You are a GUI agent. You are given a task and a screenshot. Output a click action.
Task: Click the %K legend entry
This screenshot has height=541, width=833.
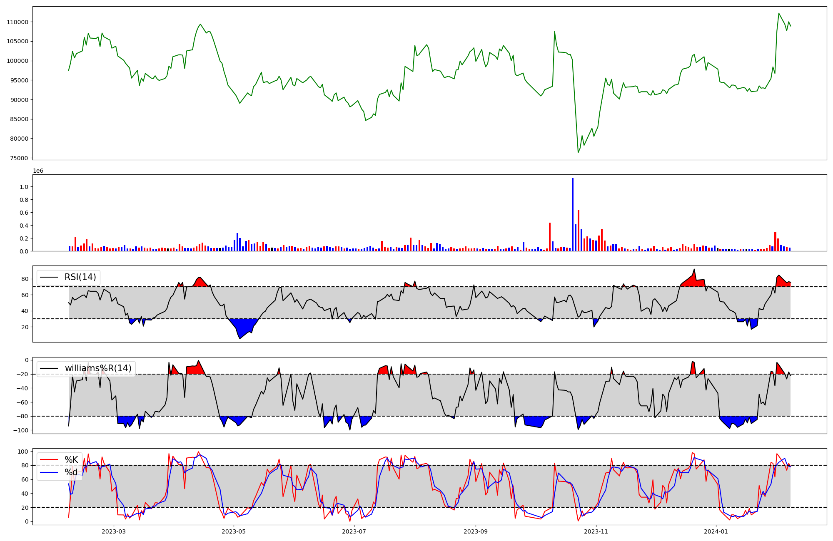tap(71, 459)
